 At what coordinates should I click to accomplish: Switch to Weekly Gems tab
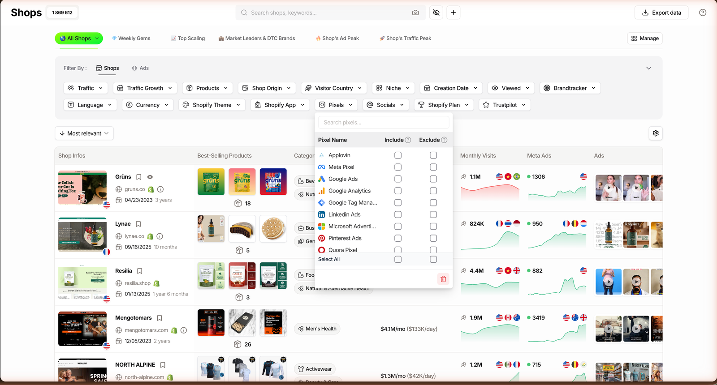pyautogui.click(x=131, y=38)
